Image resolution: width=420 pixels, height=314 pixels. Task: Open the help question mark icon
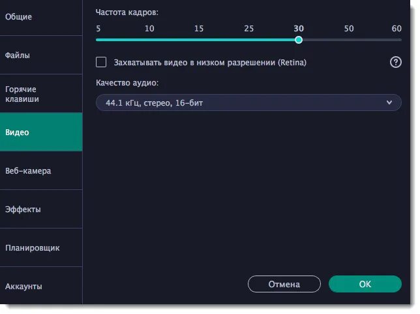click(x=395, y=62)
